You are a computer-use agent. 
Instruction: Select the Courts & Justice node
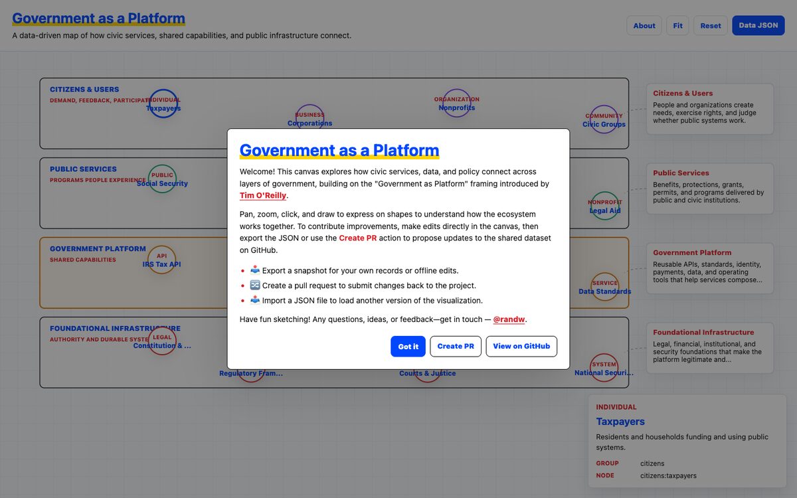427,373
